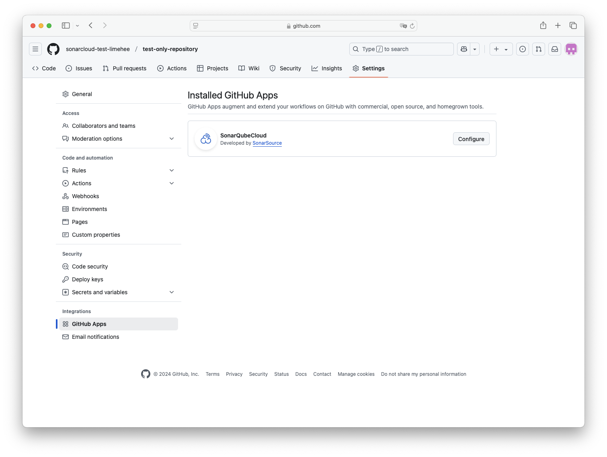607x457 pixels.
Task: Open the Contact footer link
Action: pyautogui.click(x=322, y=374)
